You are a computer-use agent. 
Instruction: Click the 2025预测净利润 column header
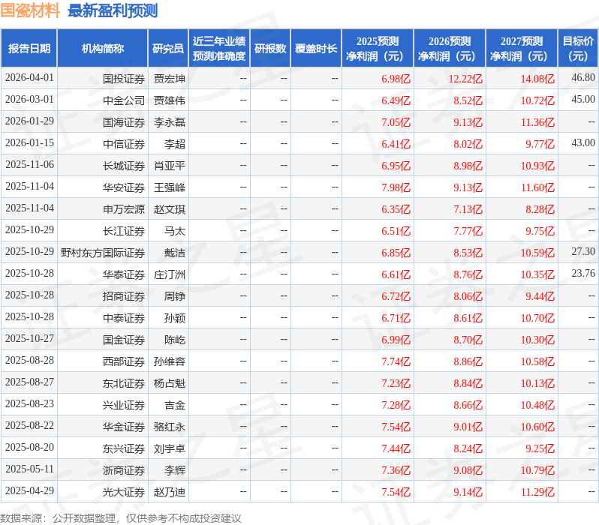click(378, 49)
